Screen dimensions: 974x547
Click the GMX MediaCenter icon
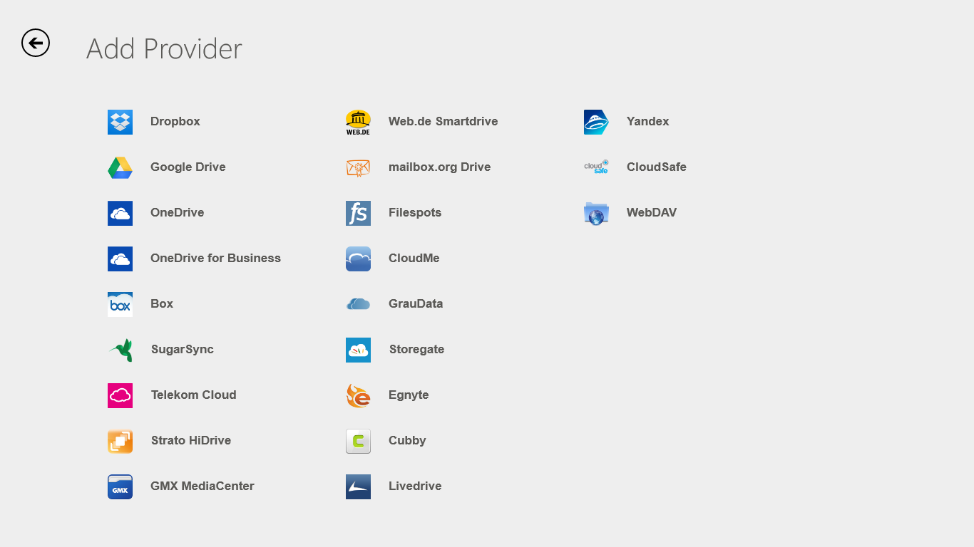point(120,486)
